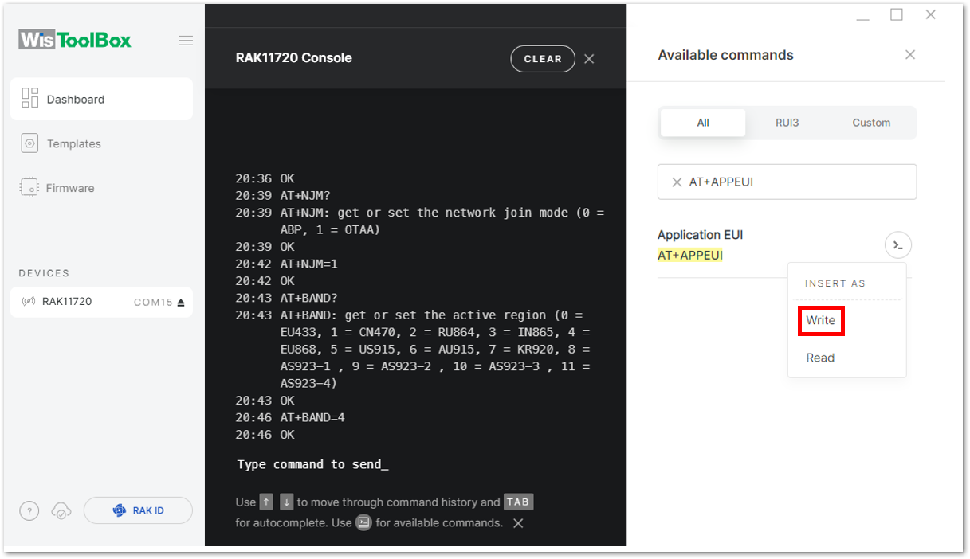Click the AT+NJM=1 console line
Viewport: 970px width, 559px height.
click(309, 264)
